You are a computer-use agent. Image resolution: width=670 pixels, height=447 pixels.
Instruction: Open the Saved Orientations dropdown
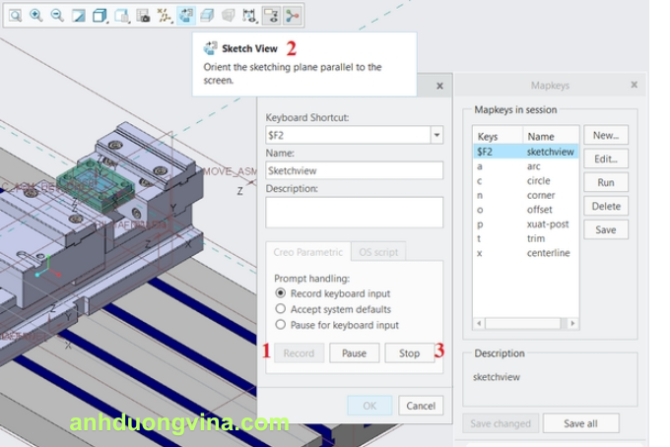pyautogui.click(x=122, y=15)
